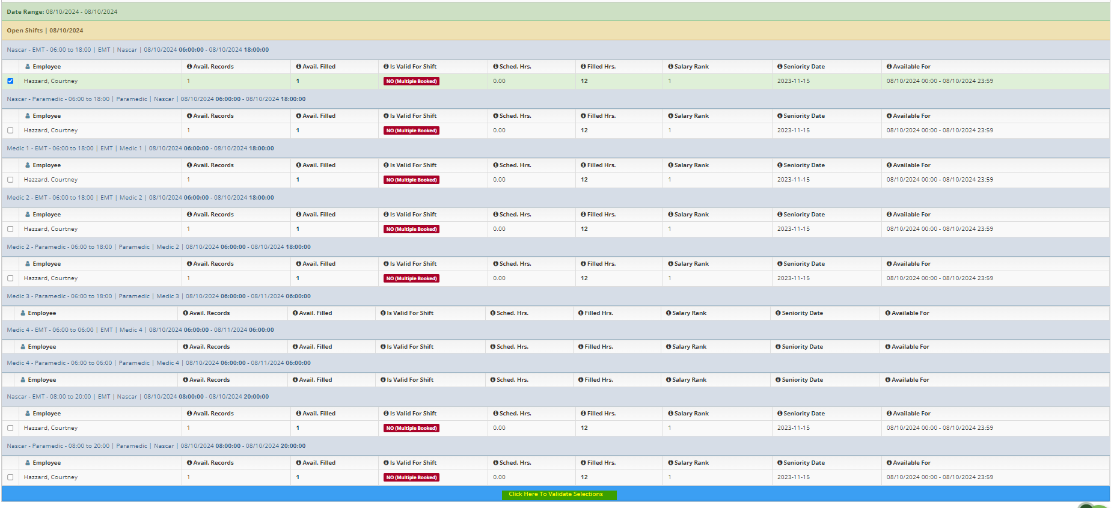Tick Hazzard, Courtney checkbox under Medic 2 Paramedic shift

tap(10, 278)
